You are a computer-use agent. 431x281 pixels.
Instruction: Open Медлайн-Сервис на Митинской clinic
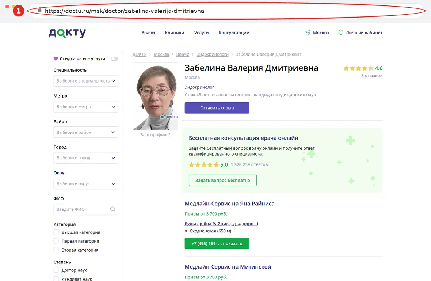click(228, 267)
